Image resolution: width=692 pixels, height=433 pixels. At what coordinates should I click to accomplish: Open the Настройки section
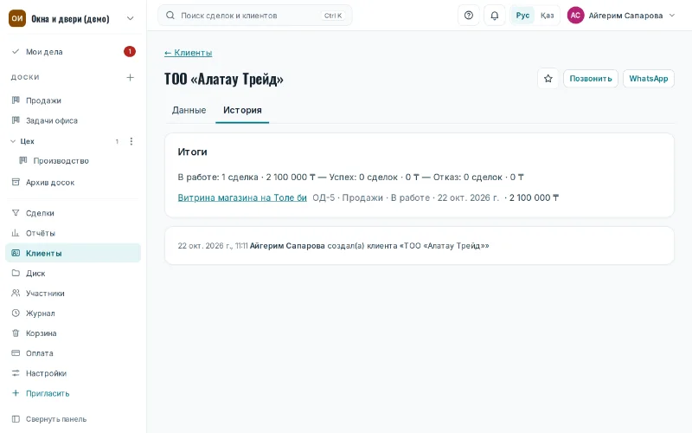click(73, 373)
